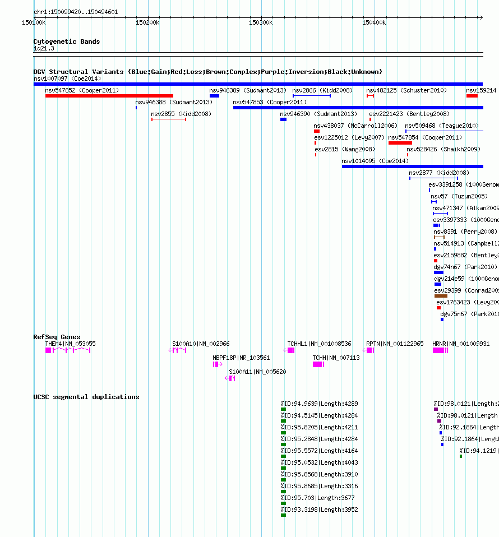
Task: Click the long blue nsv1007097 (Coe2014) gain bar
Action: pyautogui.click(x=258, y=84)
